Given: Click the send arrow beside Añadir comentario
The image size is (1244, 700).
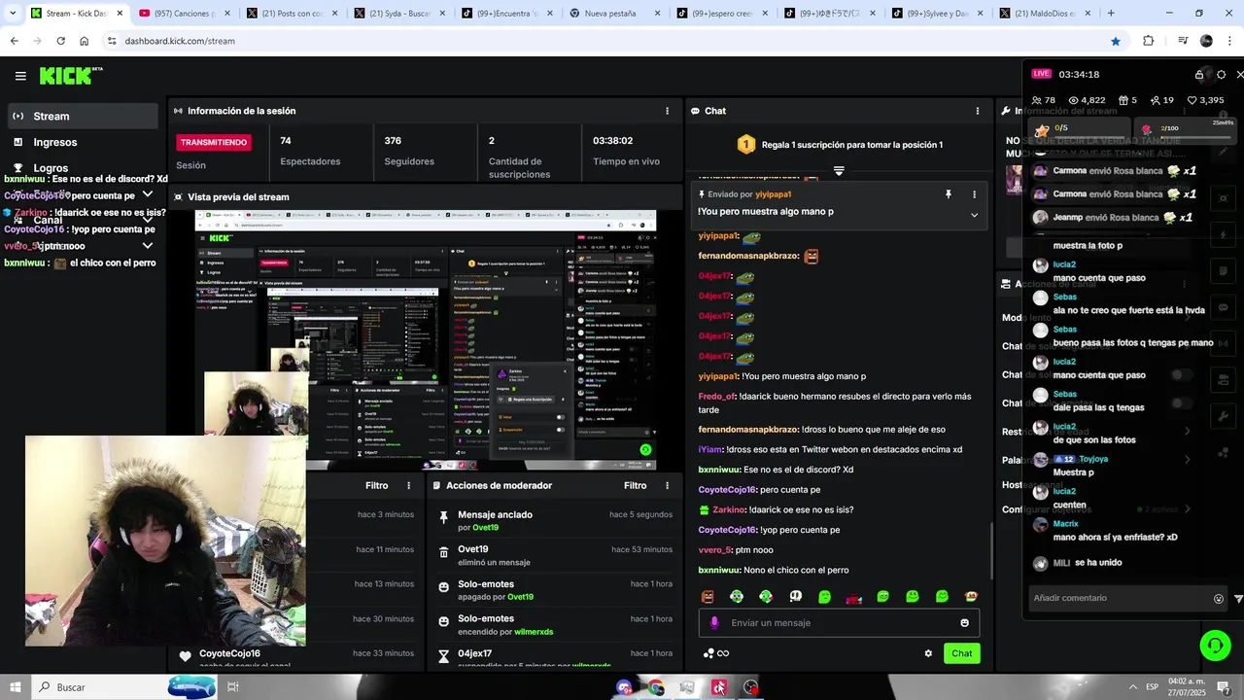Looking at the screenshot, I should coord(1238,599).
